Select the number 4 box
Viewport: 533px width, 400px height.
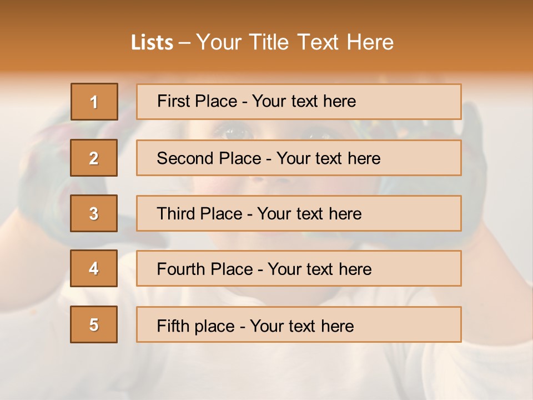pos(94,268)
